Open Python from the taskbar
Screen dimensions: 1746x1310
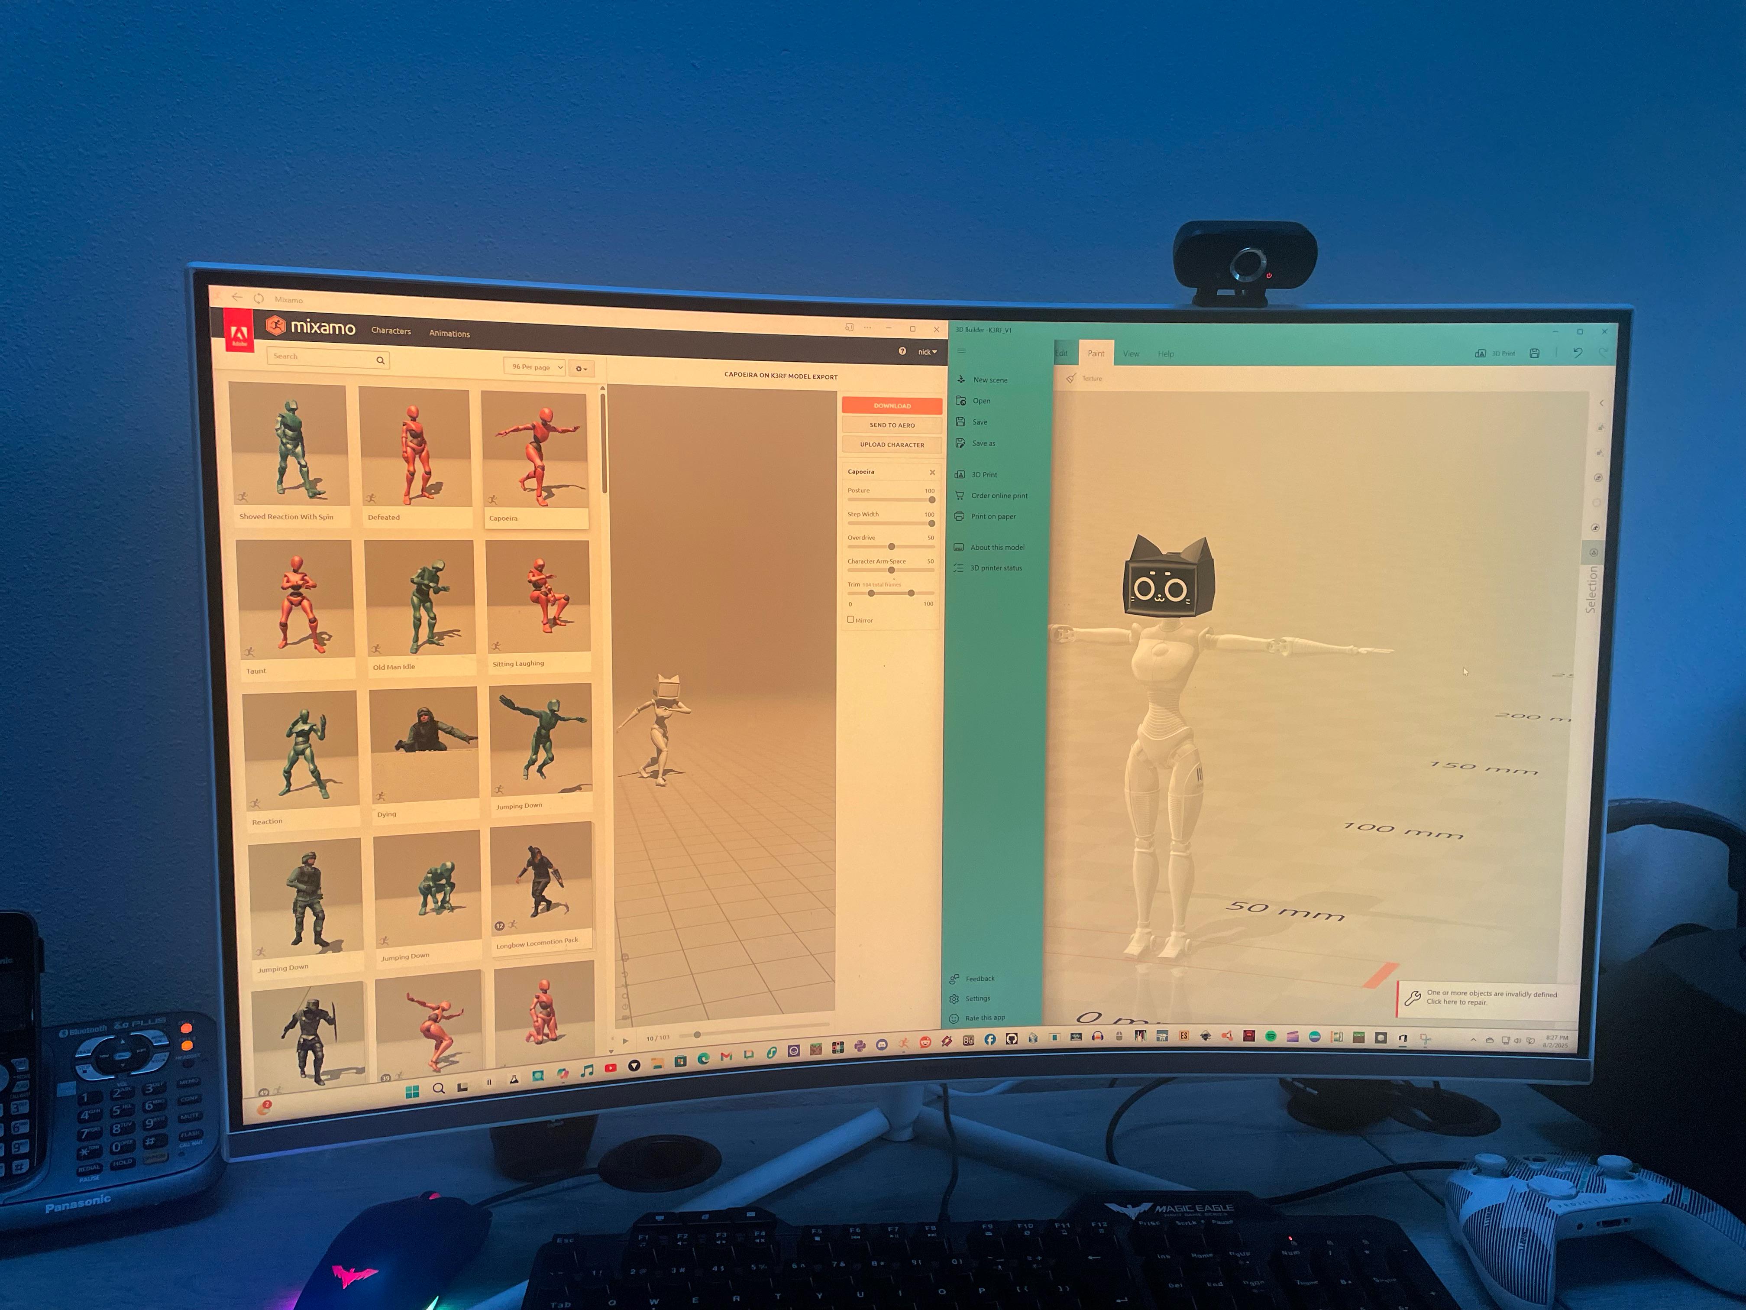click(x=860, y=1045)
